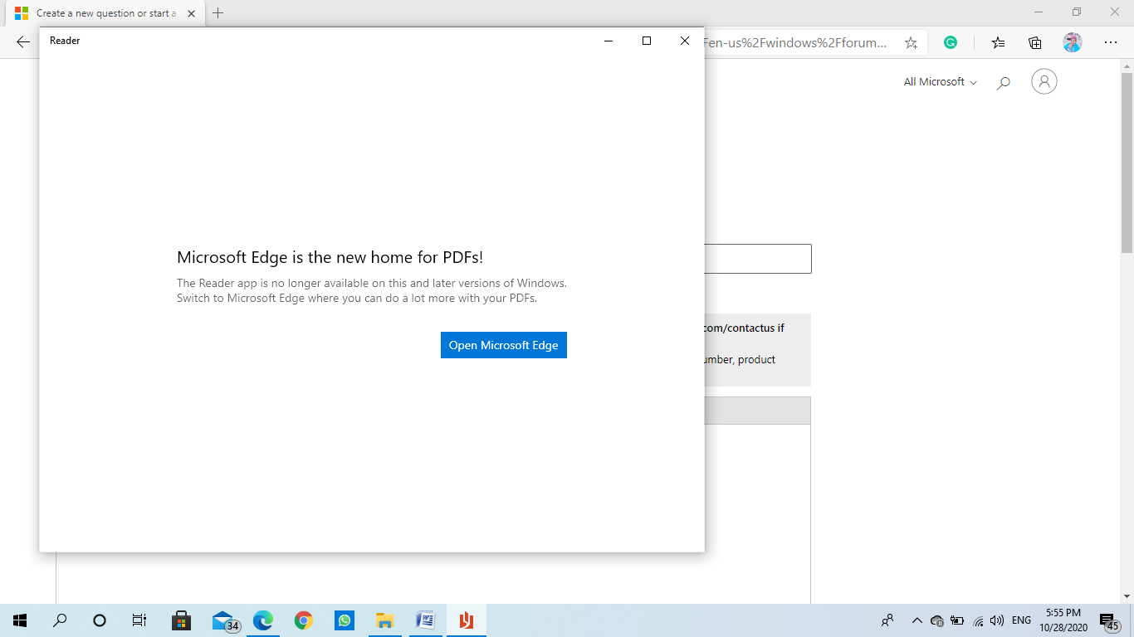Go back in the Edge browser
The height and width of the screenshot is (637, 1134).
23,42
